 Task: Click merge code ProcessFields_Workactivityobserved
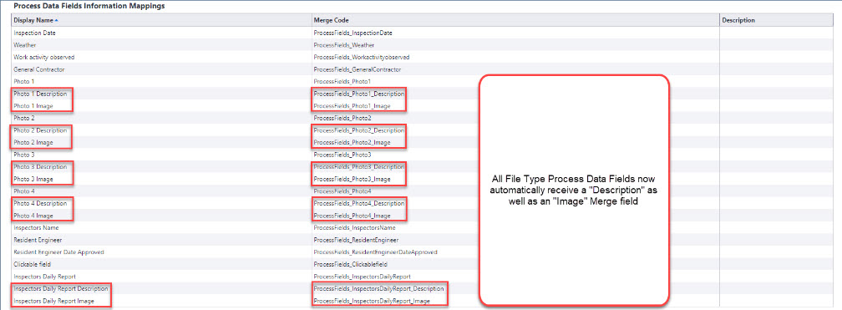362,57
